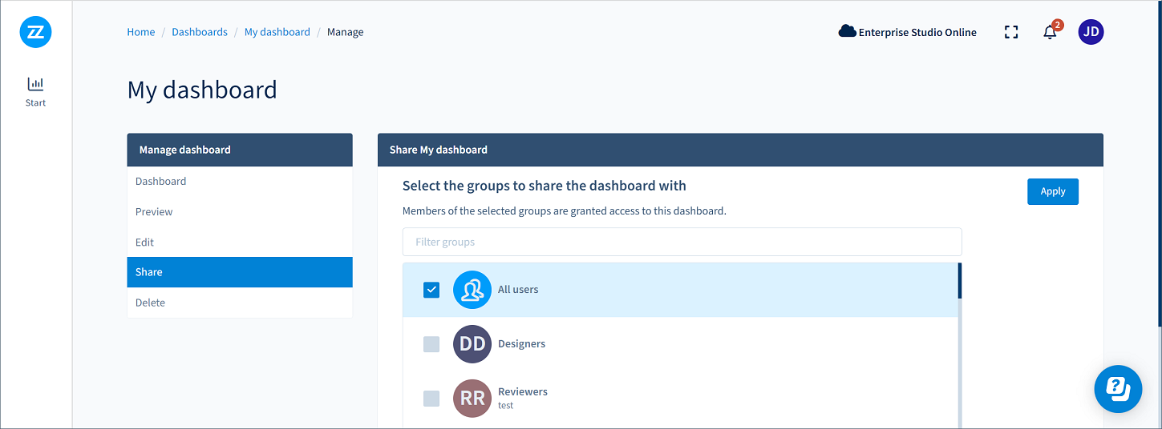Select Delete in Manage dashboard menu
The width and height of the screenshot is (1162, 429).
click(x=150, y=303)
